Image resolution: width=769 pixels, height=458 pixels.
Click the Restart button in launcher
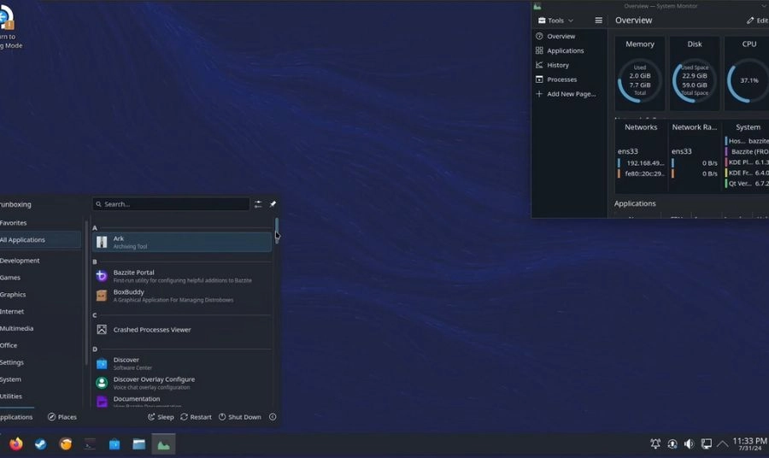coord(196,417)
